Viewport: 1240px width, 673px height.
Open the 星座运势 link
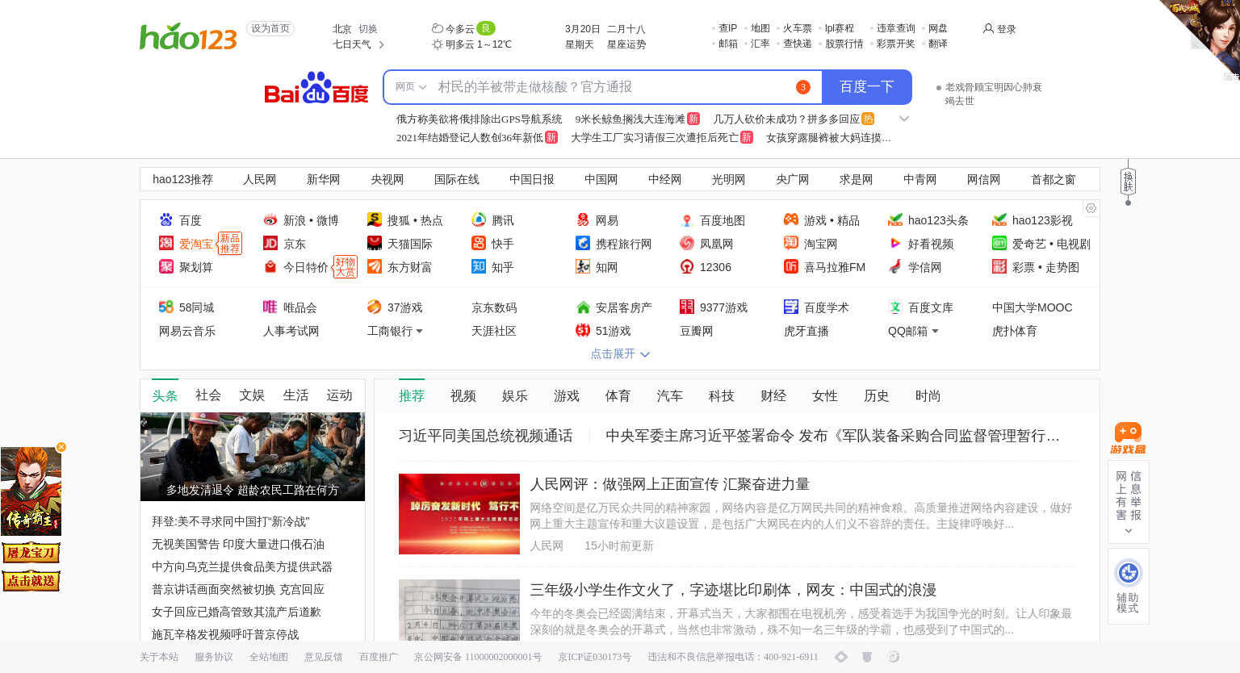626,44
